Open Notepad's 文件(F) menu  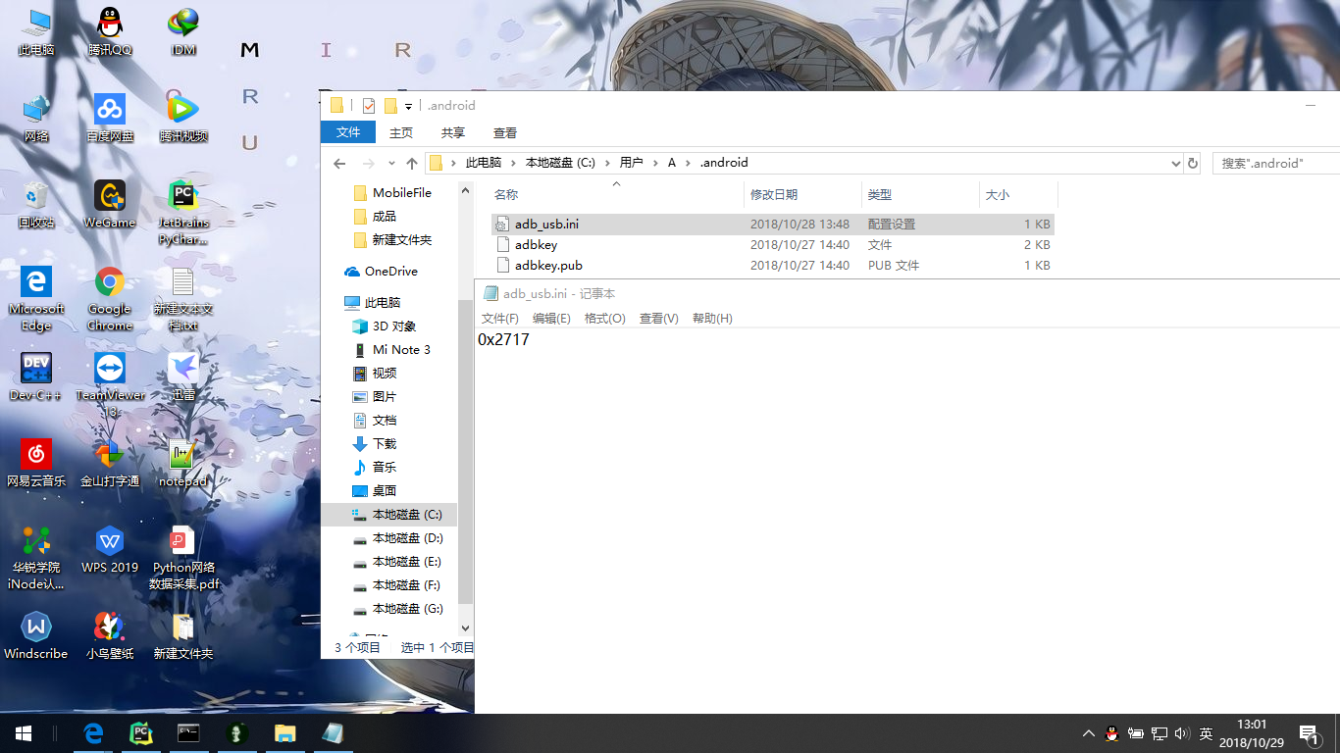tap(500, 319)
